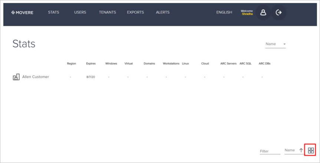
Task: Click the Welcome Shradha text
Action: point(247,13)
